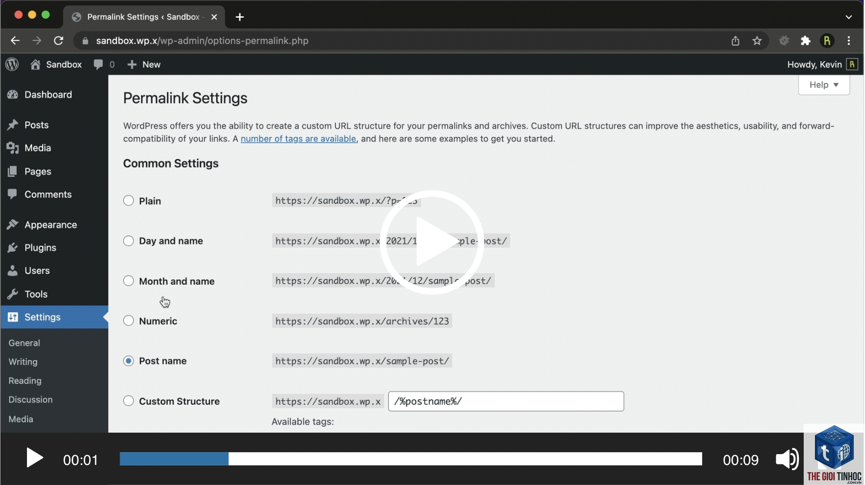Click the browser back arrow
Viewport: 865px width, 485px height.
[15, 41]
